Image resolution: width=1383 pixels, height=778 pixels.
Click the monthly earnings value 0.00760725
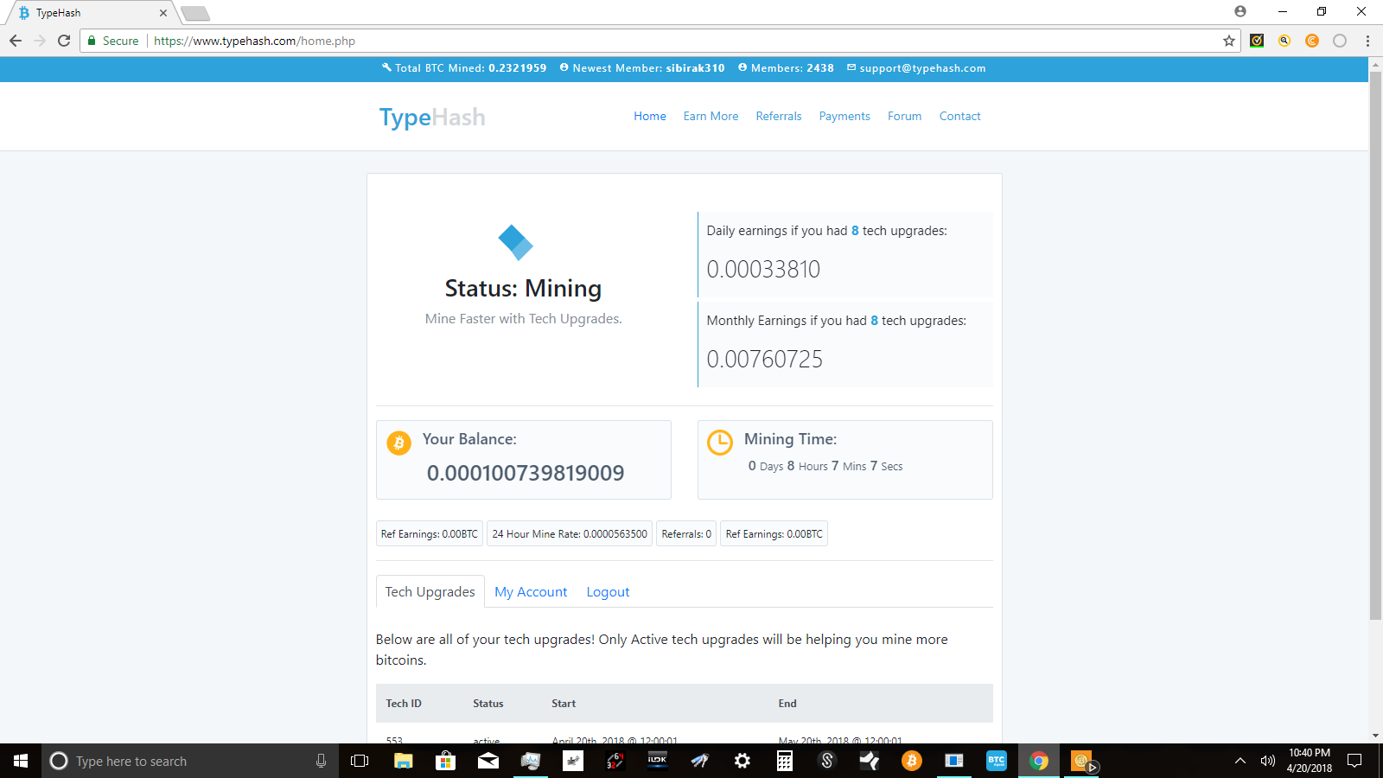coord(765,360)
